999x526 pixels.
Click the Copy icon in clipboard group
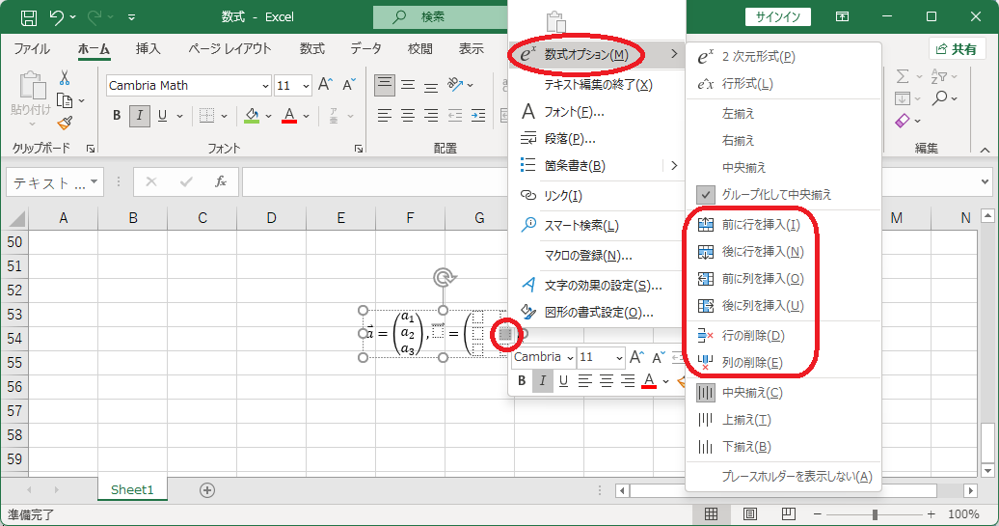click(65, 100)
